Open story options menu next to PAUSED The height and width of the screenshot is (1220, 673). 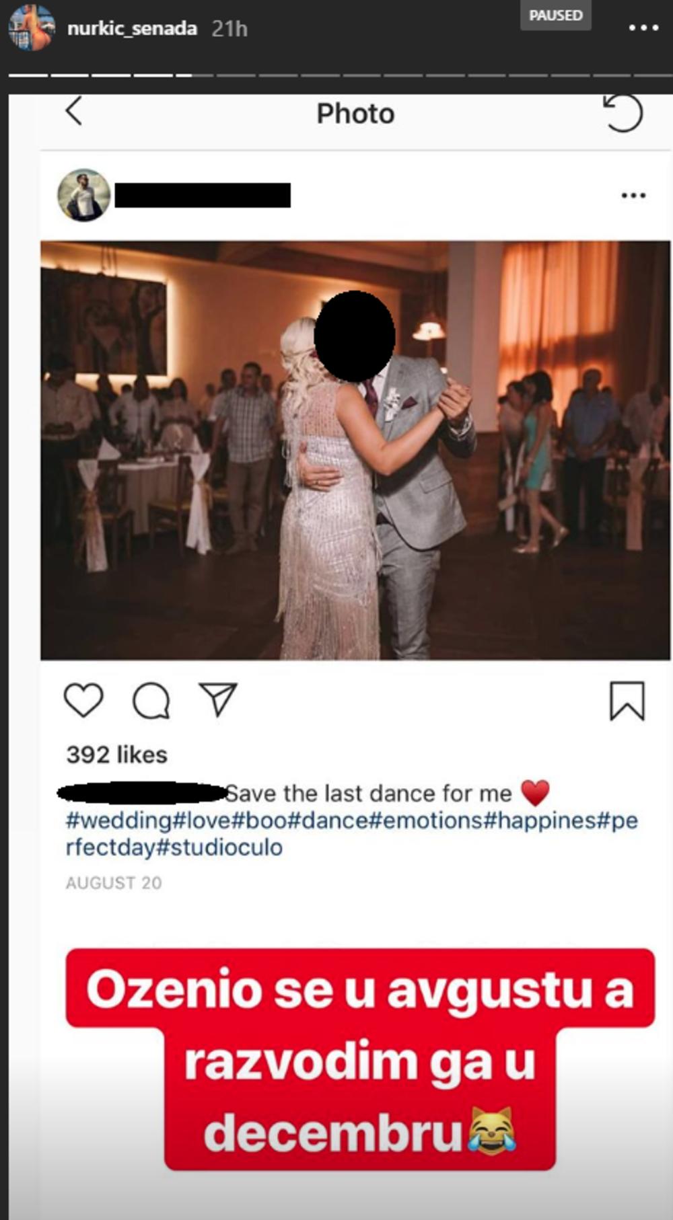(x=643, y=28)
